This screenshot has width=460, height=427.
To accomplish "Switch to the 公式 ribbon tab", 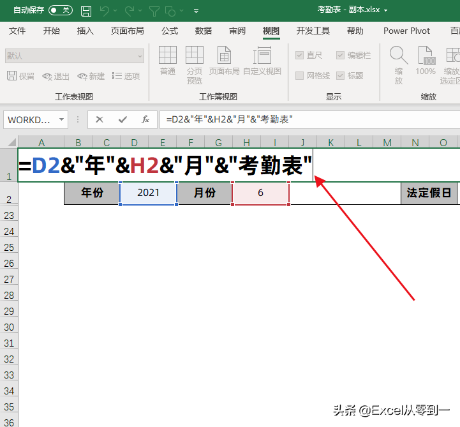I will pos(170,31).
